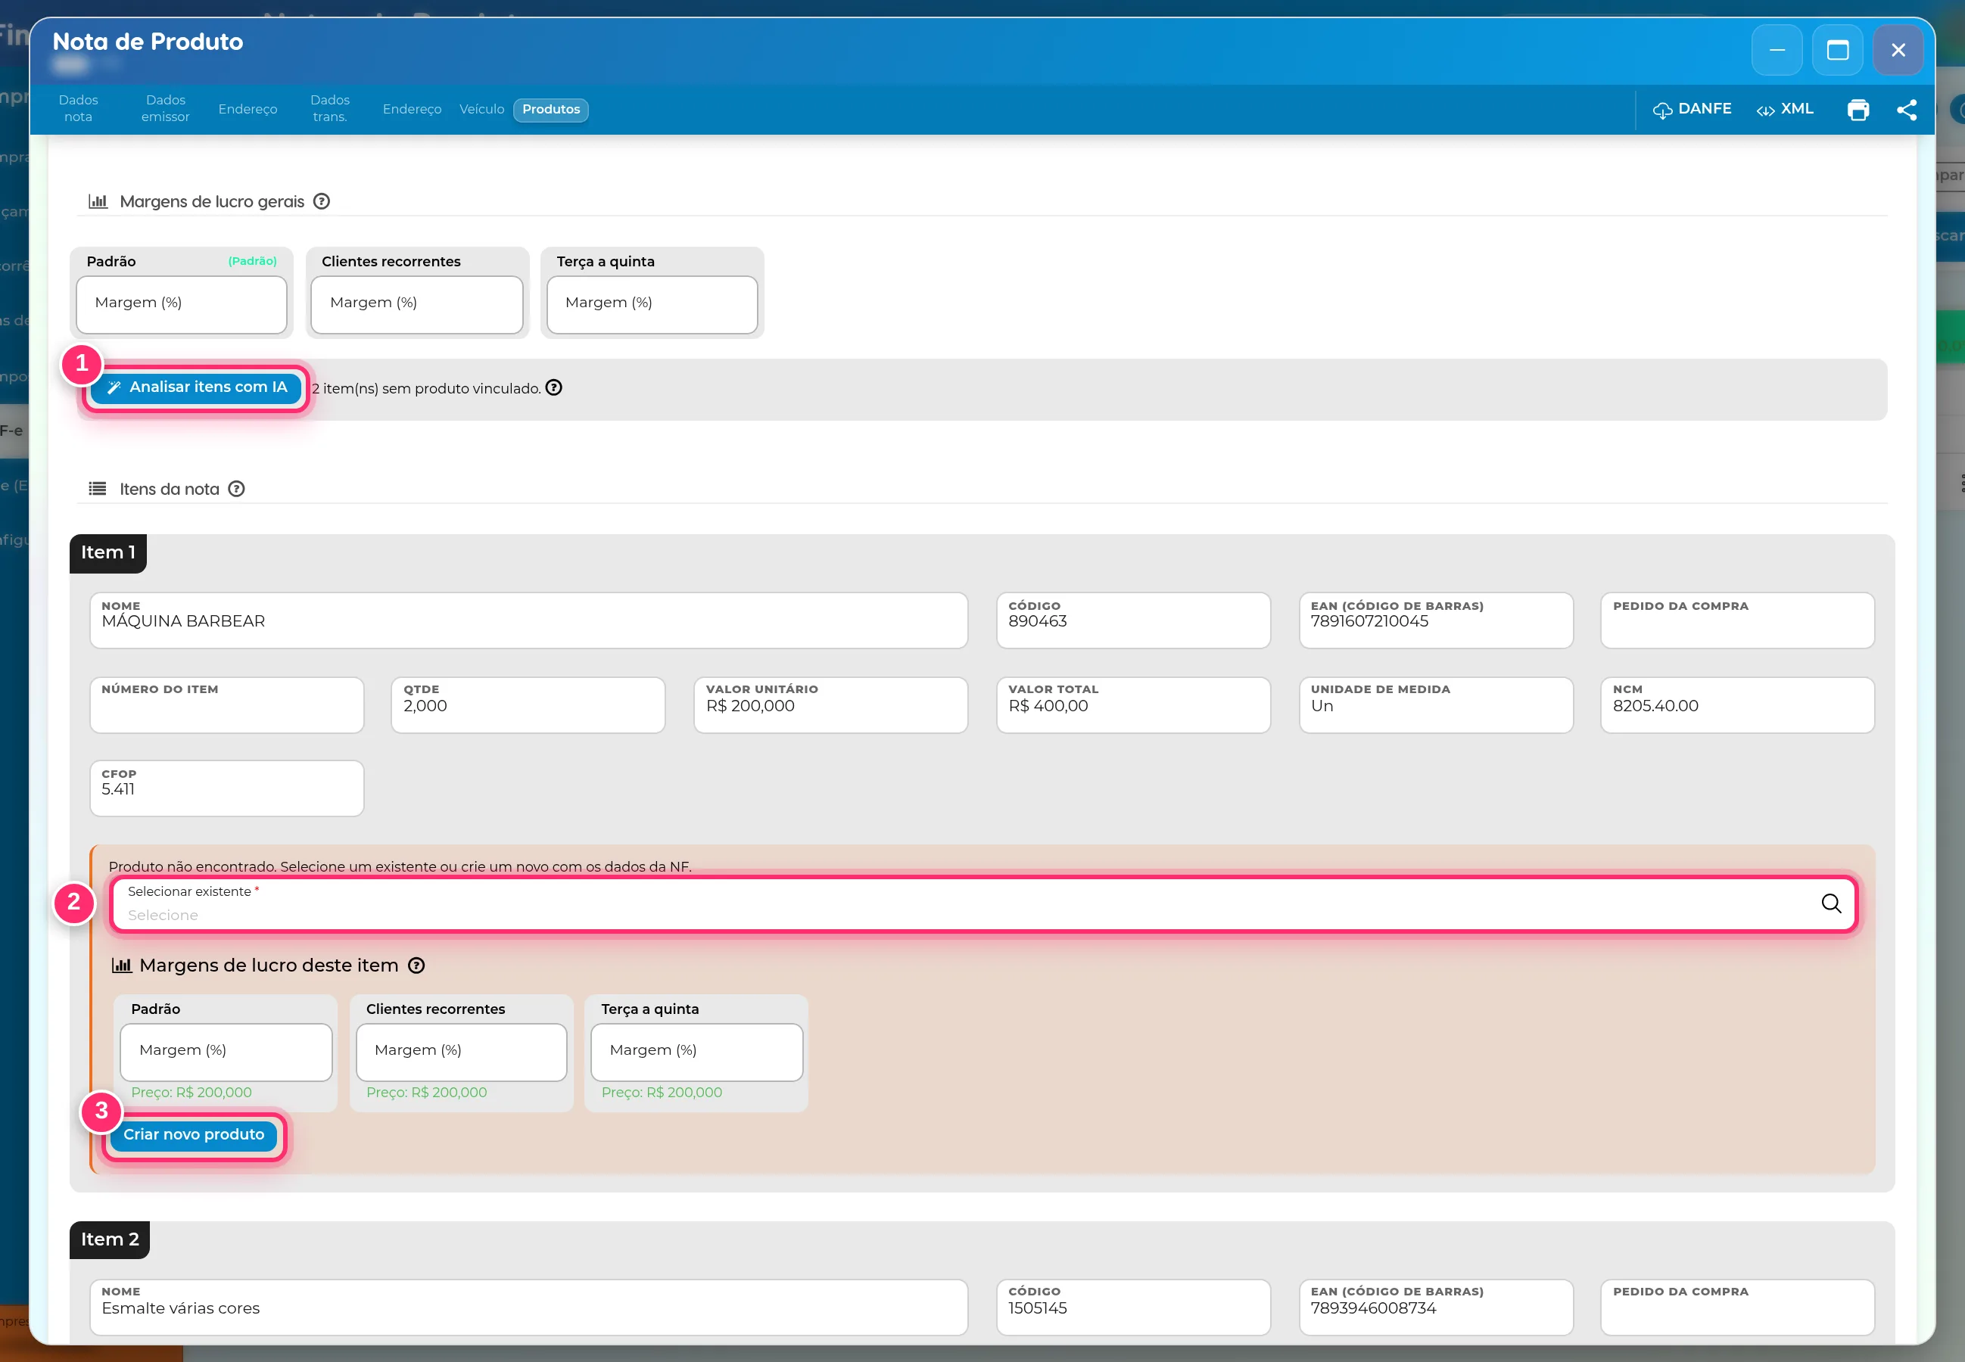Viewport: 1965px width, 1362px height.
Task: Click the CÓDIGO field showing 1505145
Action: point(1132,1307)
